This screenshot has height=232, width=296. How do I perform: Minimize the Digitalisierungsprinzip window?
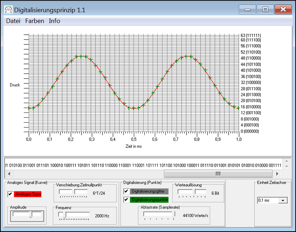247,9
